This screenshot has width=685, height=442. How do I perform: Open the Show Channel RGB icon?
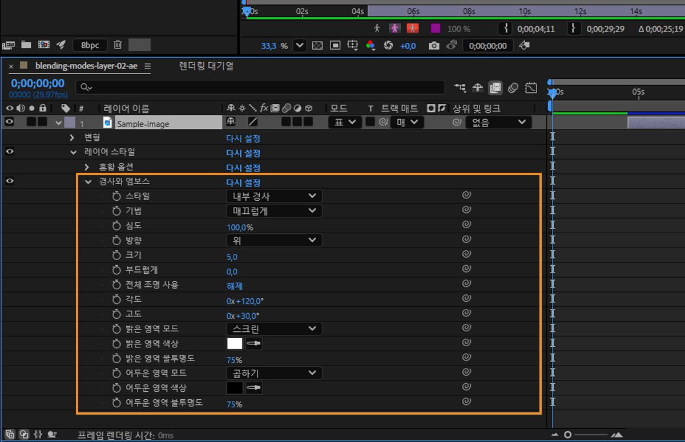pos(370,46)
